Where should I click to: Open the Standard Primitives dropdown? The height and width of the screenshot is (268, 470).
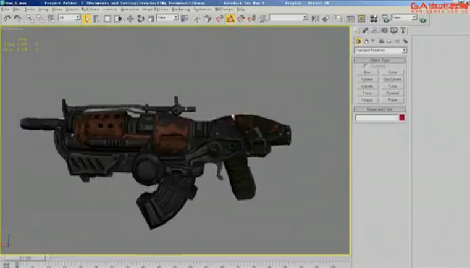pos(380,51)
